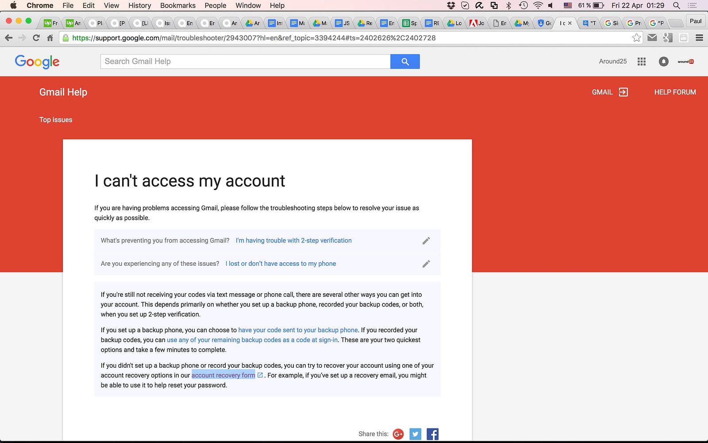Click the Dropbox menu bar icon
This screenshot has height=443, width=708.
451,5
